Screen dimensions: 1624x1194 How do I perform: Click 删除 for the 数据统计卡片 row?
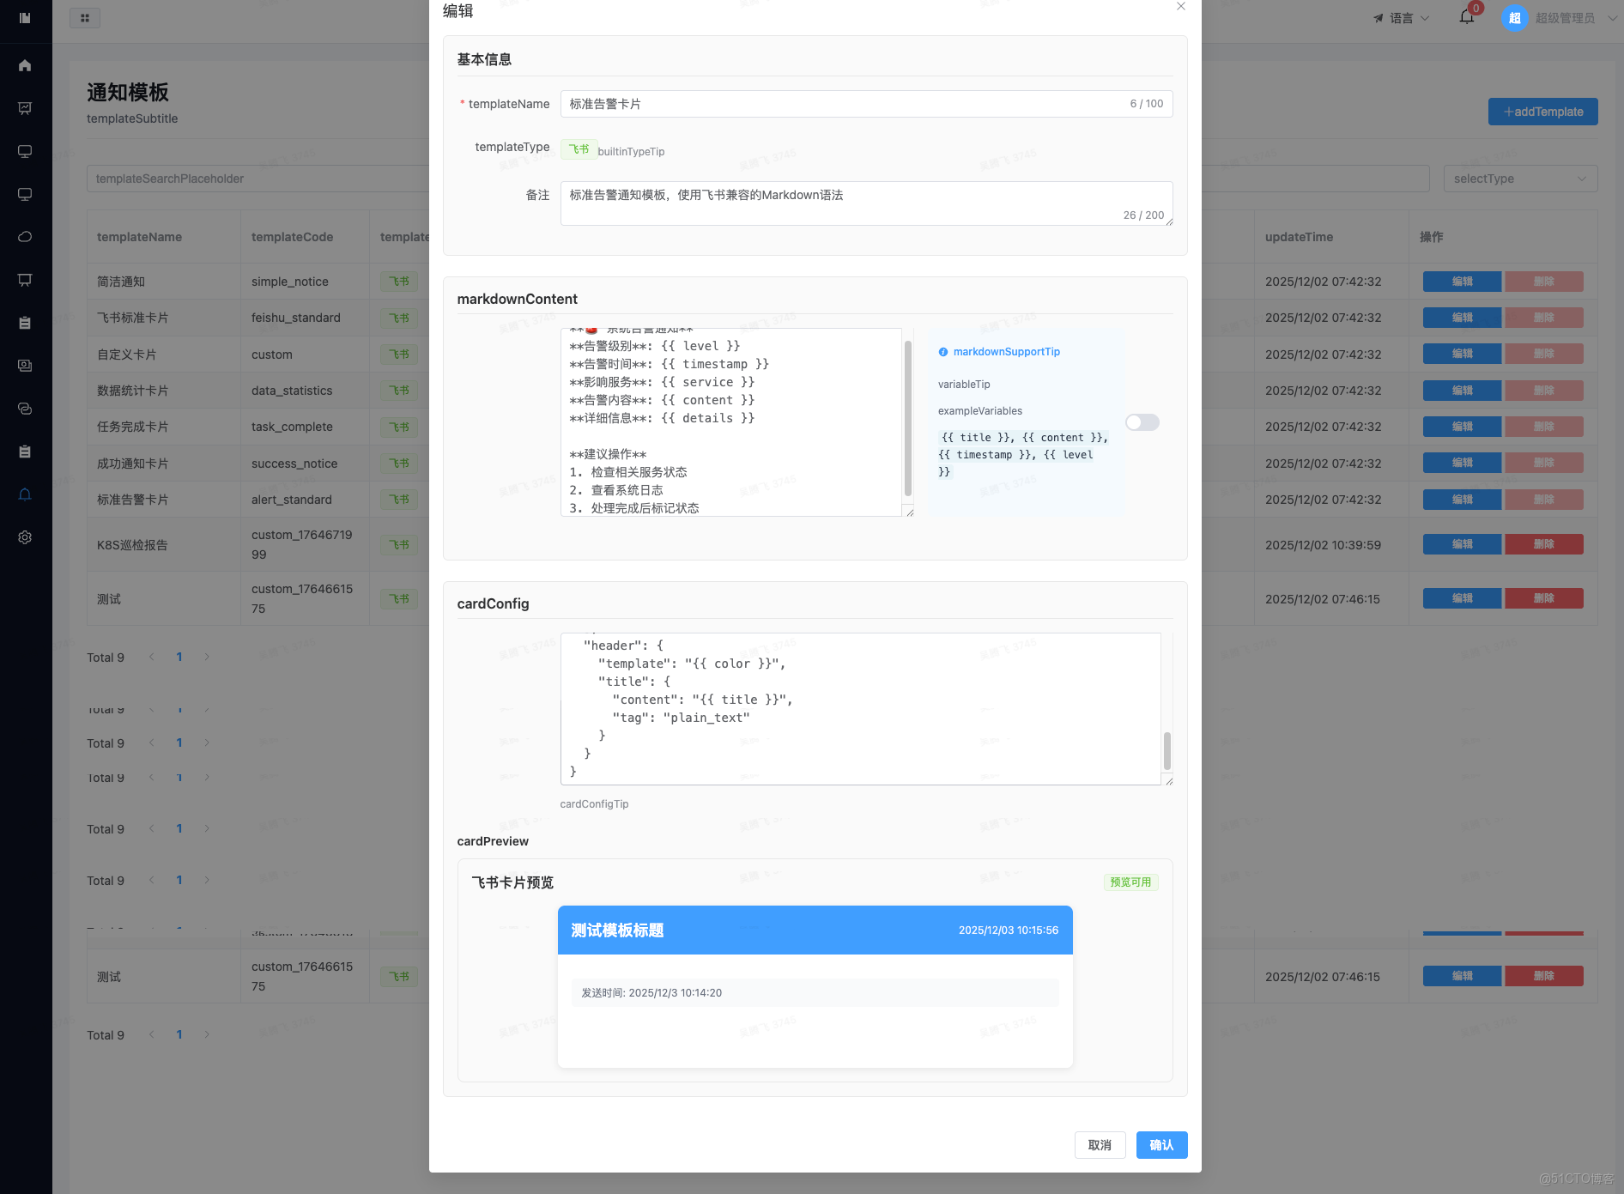[x=1544, y=391]
